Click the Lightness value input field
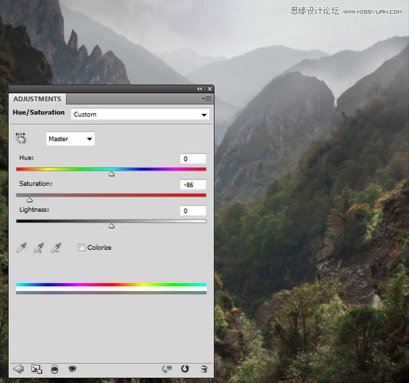This screenshot has height=383, width=409. tap(193, 211)
